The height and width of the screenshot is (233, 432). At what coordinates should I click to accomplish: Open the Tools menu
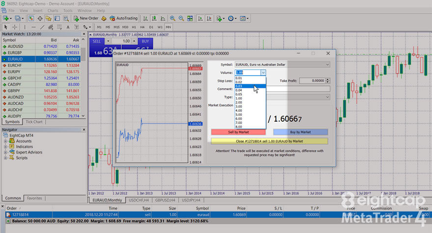pos(68,10)
